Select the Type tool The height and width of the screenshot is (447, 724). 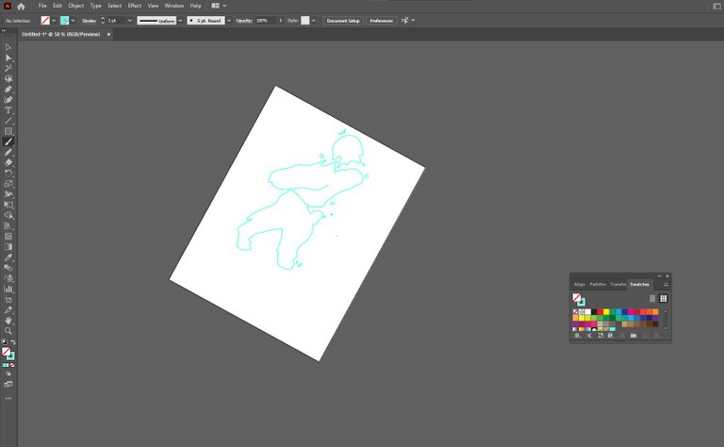click(8, 110)
